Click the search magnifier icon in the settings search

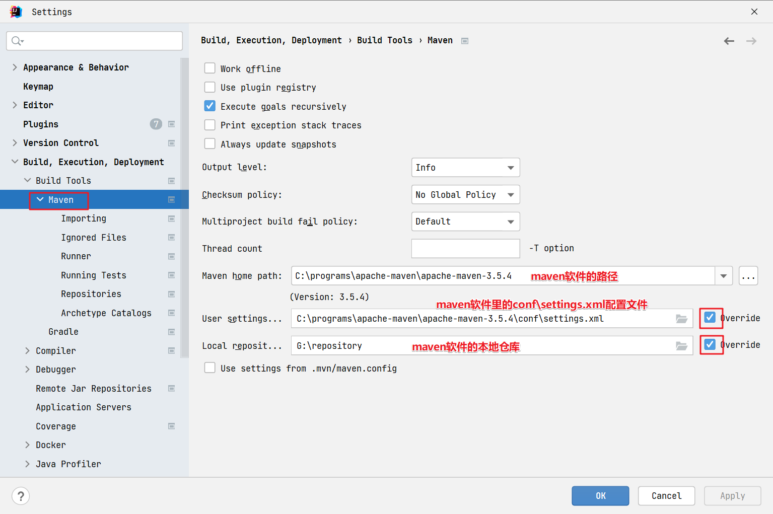point(17,41)
